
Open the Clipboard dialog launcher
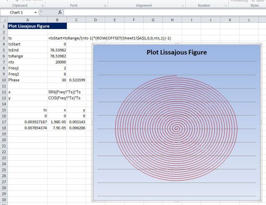(42, 5)
